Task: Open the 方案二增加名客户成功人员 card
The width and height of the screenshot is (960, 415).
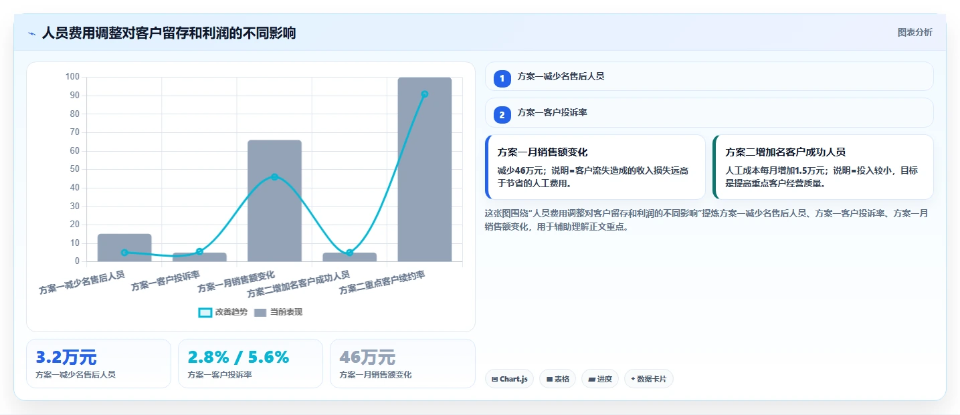Action: [x=823, y=167]
